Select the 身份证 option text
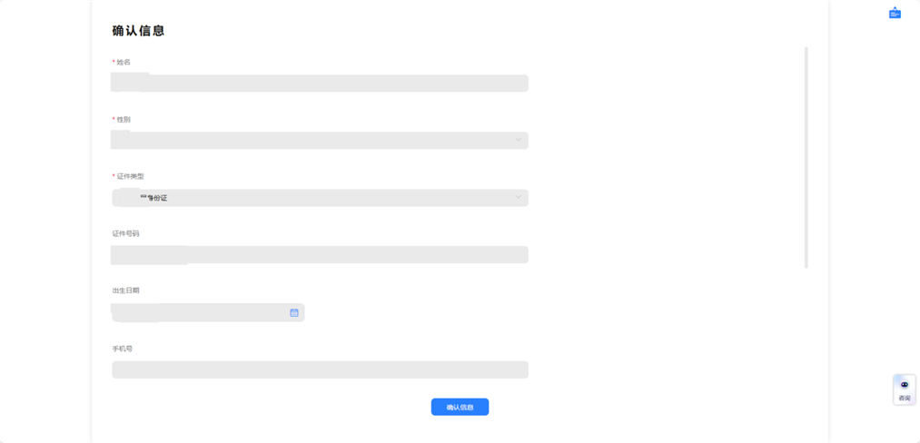The width and height of the screenshot is (920, 443). click(156, 198)
